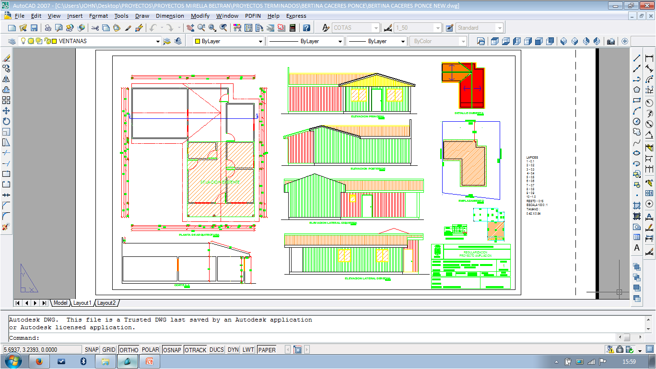Open the ByLayer color control dropdown
Image resolution: width=656 pixels, height=369 pixels.
pyautogui.click(x=260, y=42)
